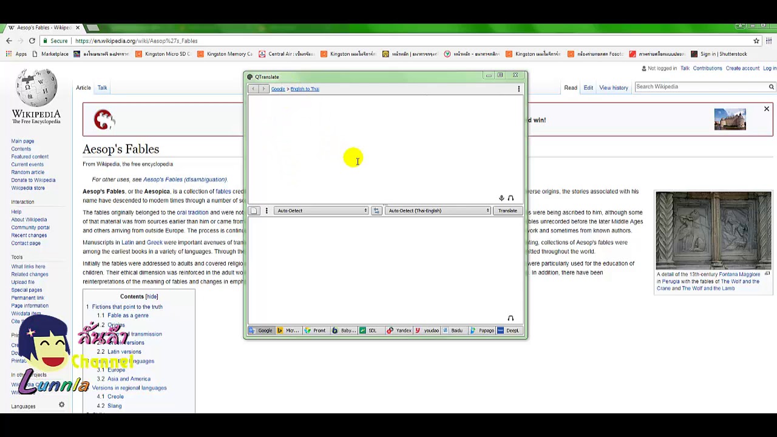Open What links here tool link
The width and height of the screenshot is (777, 437).
28,266
